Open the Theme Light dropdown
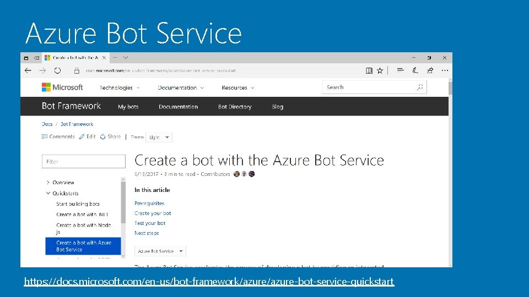This screenshot has height=297, width=529. pos(159,137)
